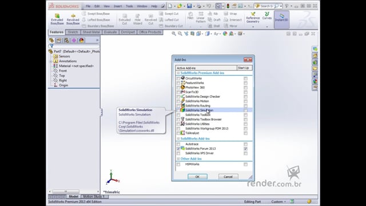Viewport: 366px width, 206px height.
Task: Collapse the SolidWorks Premium Add-ins group
Action: coord(178,73)
